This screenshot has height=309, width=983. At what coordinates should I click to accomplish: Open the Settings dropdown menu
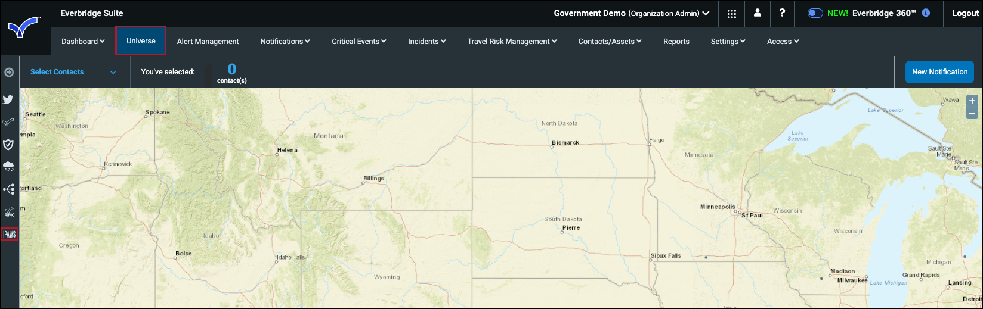pyautogui.click(x=728, y=41)
